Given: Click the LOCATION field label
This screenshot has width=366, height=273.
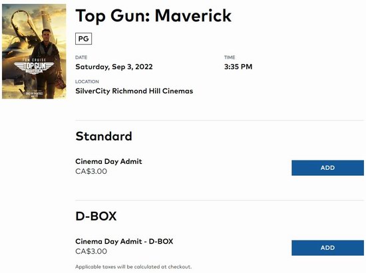Looking at the screenshot, I should 87,81.
